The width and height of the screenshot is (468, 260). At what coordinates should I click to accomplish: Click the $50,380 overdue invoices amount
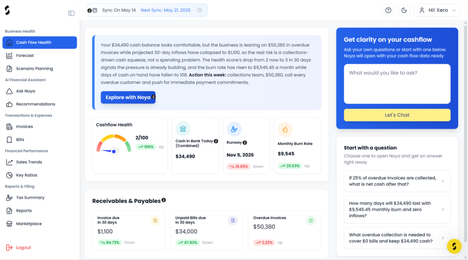264,227
